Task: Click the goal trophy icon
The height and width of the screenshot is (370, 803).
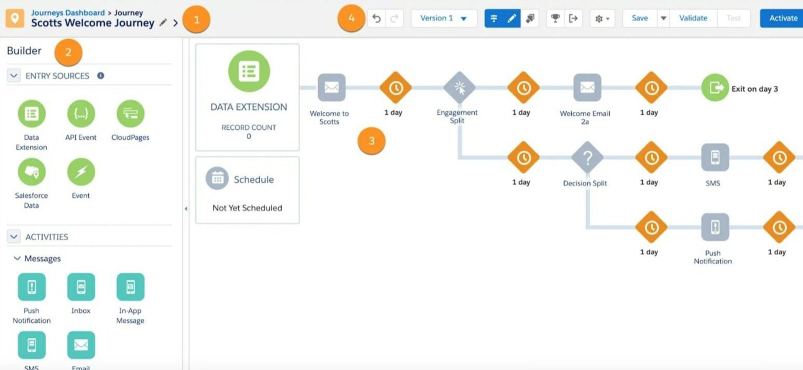Action: [x=555, y=18]
